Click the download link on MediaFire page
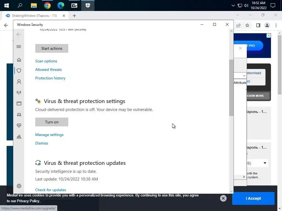 tap(254, 73)
